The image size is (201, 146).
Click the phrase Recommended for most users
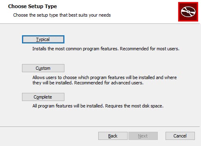tap(150, 49)
